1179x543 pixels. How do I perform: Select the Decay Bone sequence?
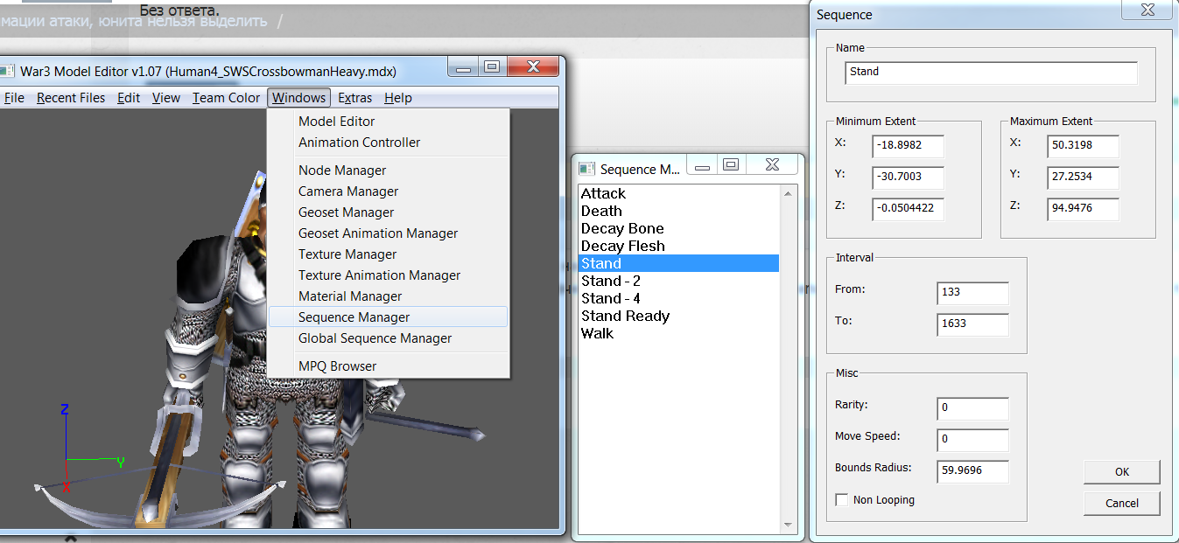coord(679,228)
